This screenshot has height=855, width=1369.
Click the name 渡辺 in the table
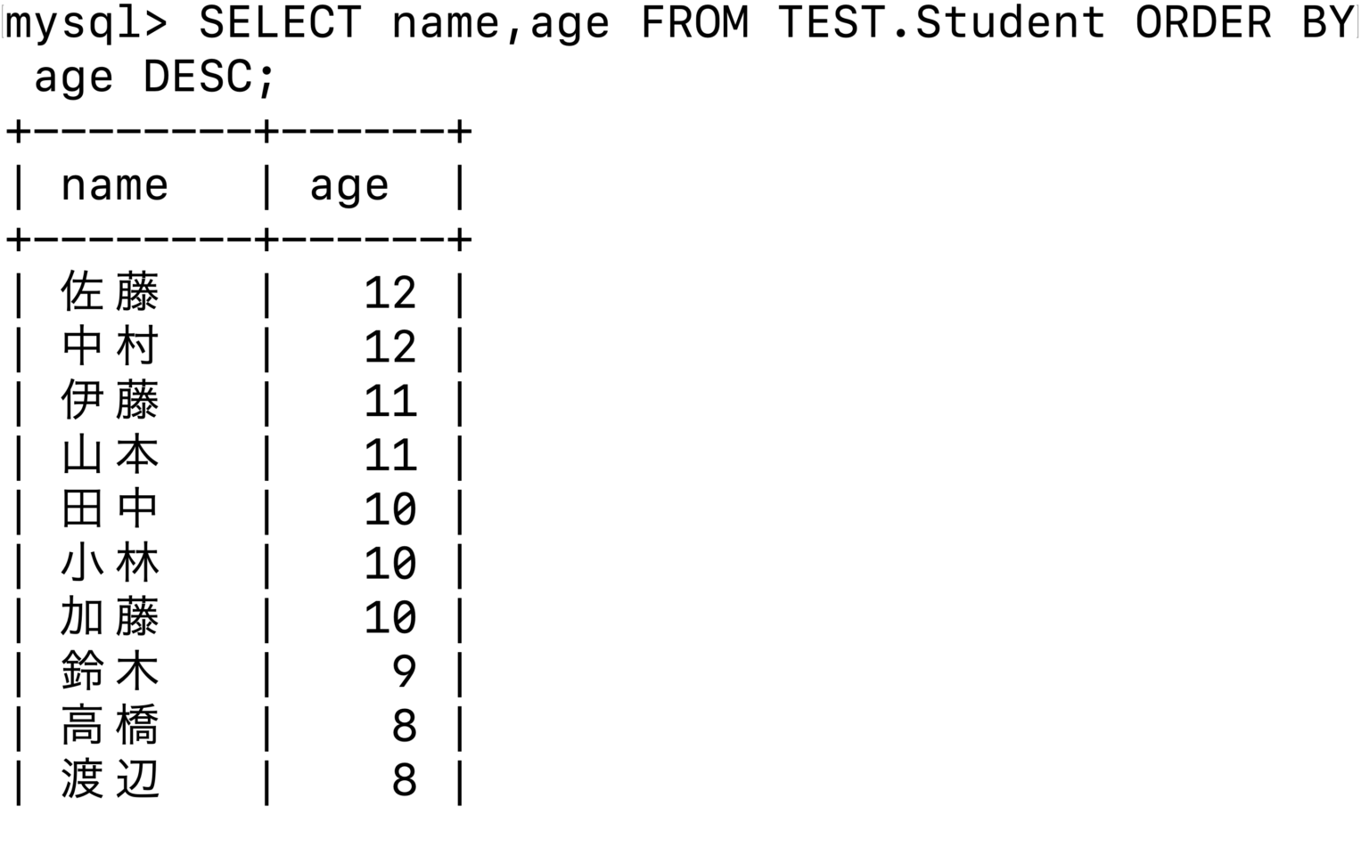111,780
